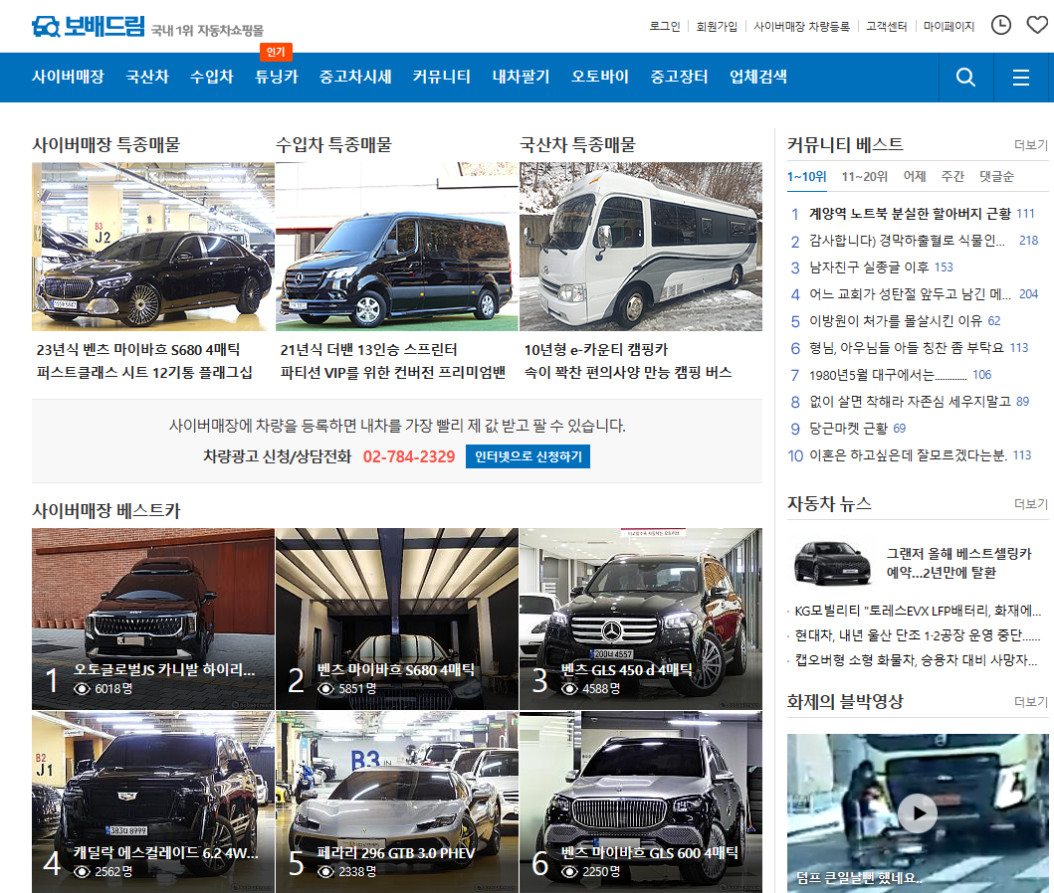1054x893 pixels.
Task: Select the 댓글순 tab
Action: [996, 177]
